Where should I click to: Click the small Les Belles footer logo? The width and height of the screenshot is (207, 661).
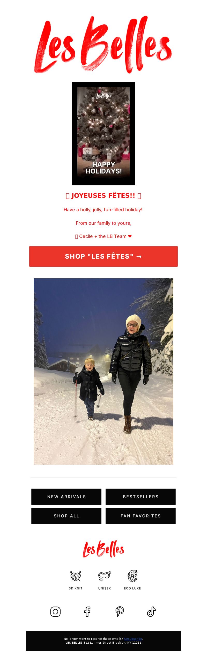coord(103,549)
